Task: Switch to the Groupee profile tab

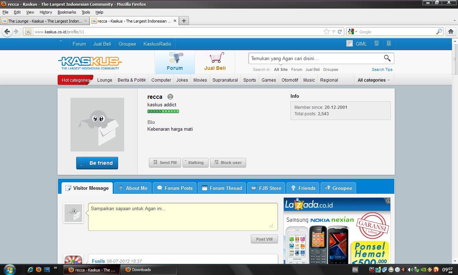Action: (x=338, y=188)
